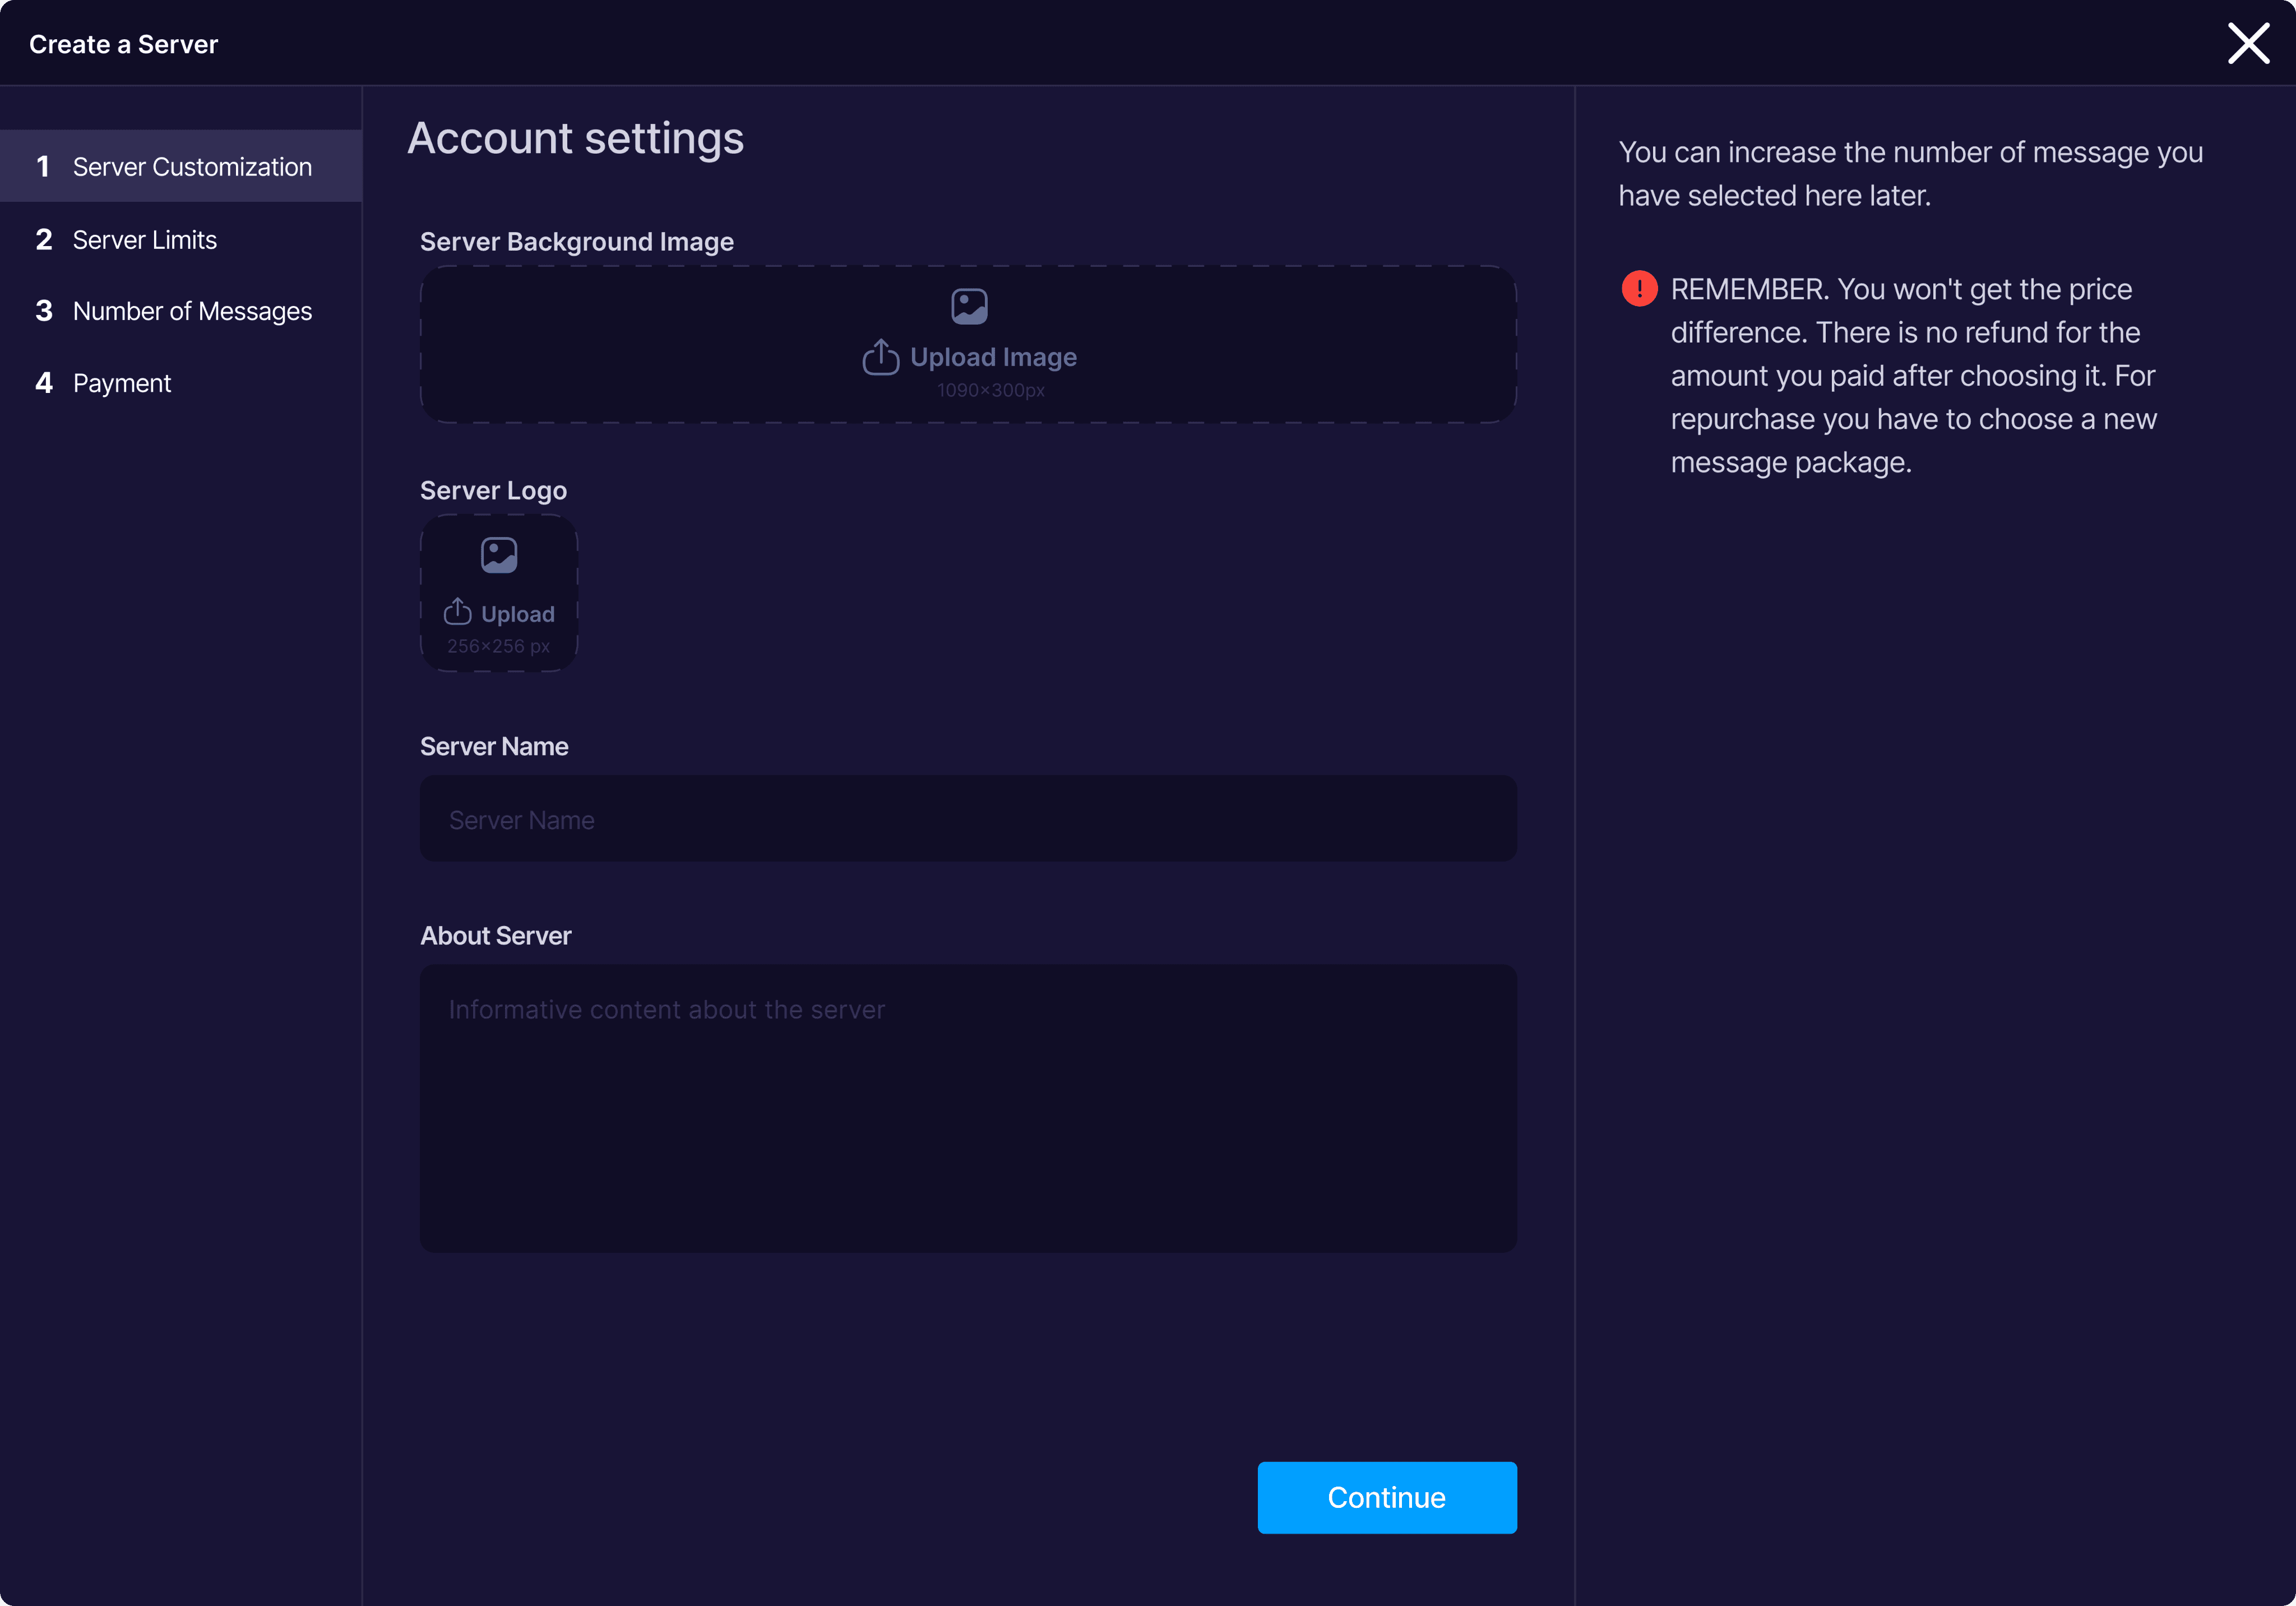
Task: Click the upload arrow icon in the logo box
Action: [457, 612]
